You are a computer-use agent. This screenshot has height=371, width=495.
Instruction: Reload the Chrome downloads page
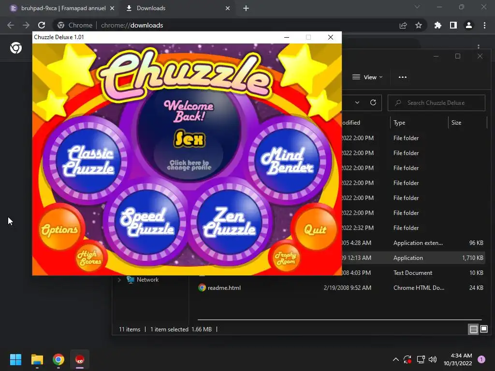(x=42, y=25)
